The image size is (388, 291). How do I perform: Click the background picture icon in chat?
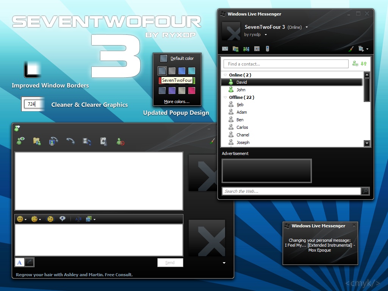click(x=89, y=219)
